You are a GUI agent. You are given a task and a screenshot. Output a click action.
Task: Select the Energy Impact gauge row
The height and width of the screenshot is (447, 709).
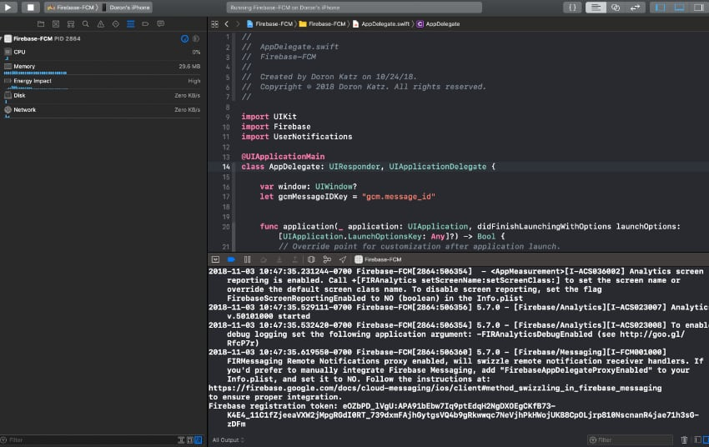pos(103,83)
